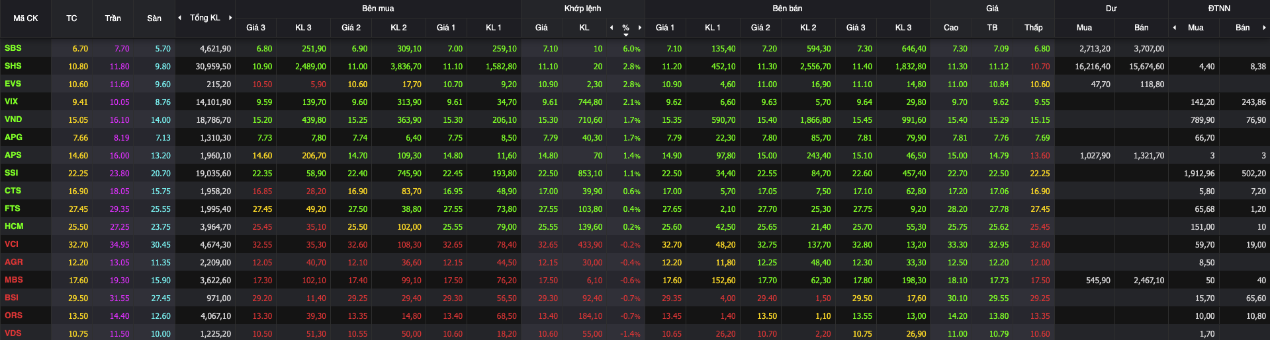The width and height of the screenshot is (1270, 340).
Task: Click MBS average price 17.73
Action: pyautogui.click(x=999, y=281)
